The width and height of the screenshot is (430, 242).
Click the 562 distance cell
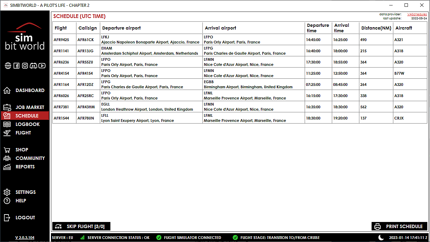tap(376, 107)
